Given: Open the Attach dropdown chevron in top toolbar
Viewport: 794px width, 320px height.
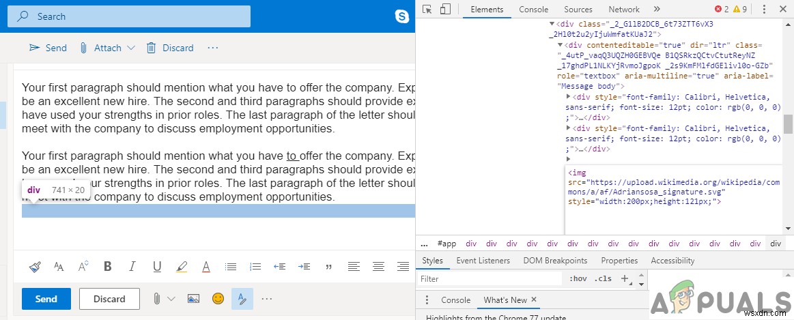Looking at the screenshot, I should [131, 48].
